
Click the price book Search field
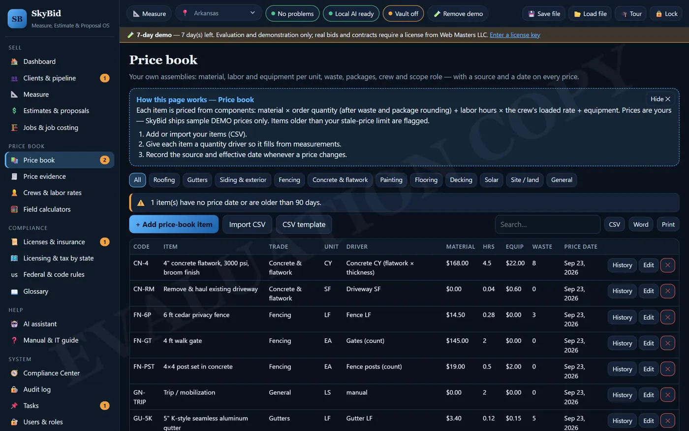click(x=547, y=224)
